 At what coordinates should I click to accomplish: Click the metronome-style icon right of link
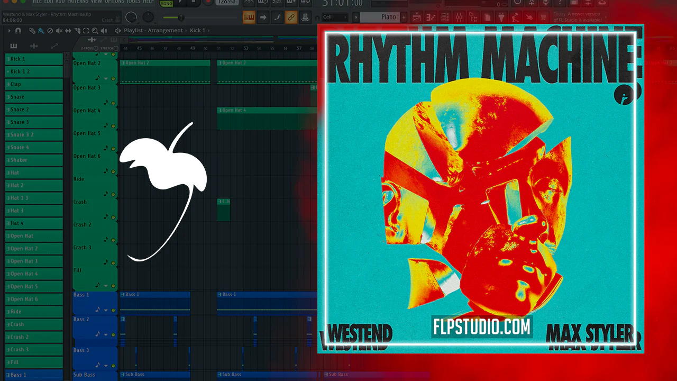(x=305, y=17)
